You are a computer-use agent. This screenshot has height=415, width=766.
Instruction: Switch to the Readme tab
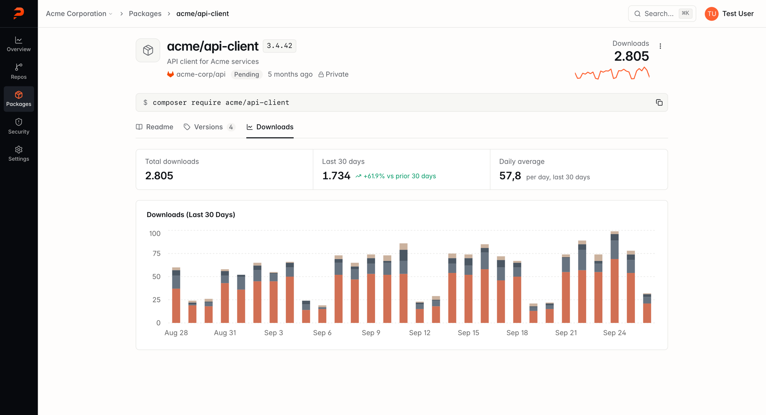click(x=155, y=127)
